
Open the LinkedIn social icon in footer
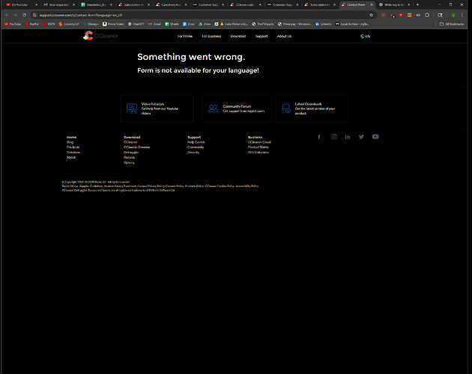(348, 137)
